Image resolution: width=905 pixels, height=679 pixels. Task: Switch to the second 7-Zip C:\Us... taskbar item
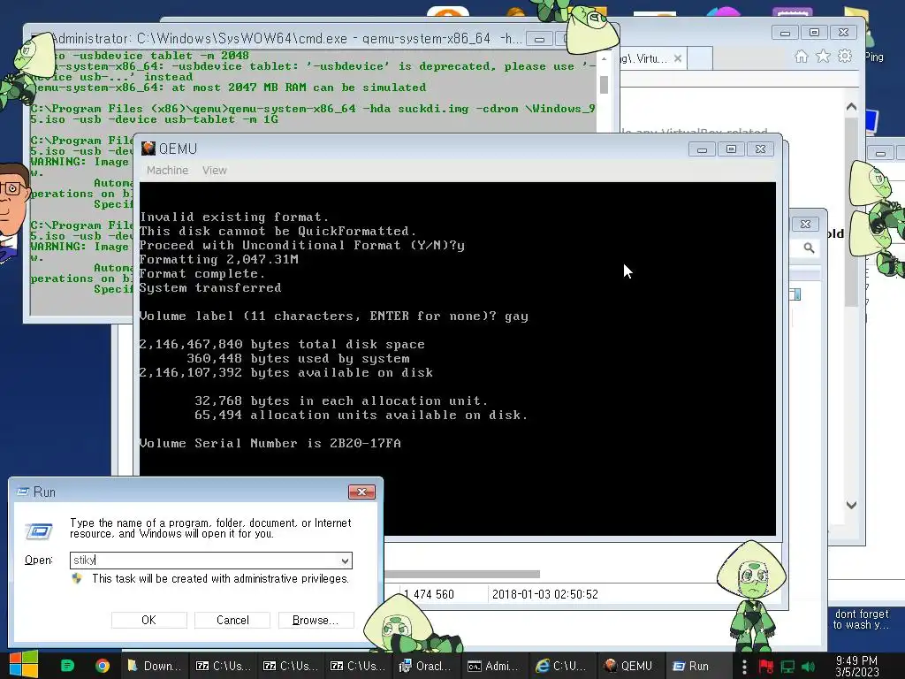[290, 666]
